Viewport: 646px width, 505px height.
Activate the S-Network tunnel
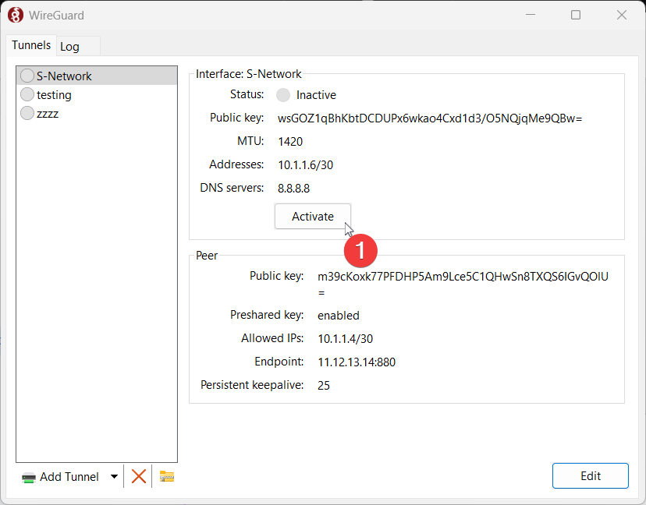click(x=313, y=217)
